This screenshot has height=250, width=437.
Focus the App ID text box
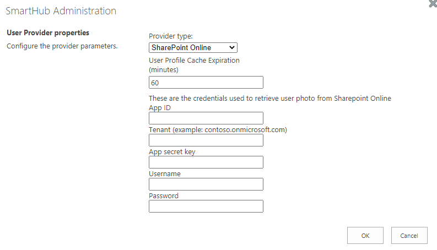[206, 118]
